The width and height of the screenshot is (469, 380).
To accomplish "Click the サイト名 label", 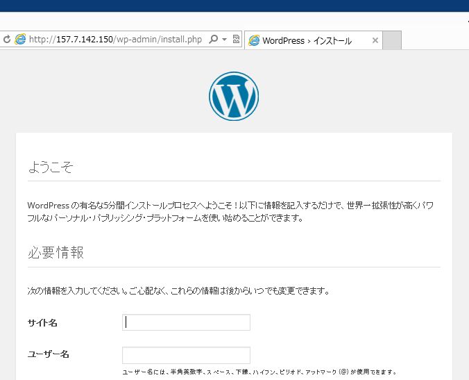I will point(42,323).
